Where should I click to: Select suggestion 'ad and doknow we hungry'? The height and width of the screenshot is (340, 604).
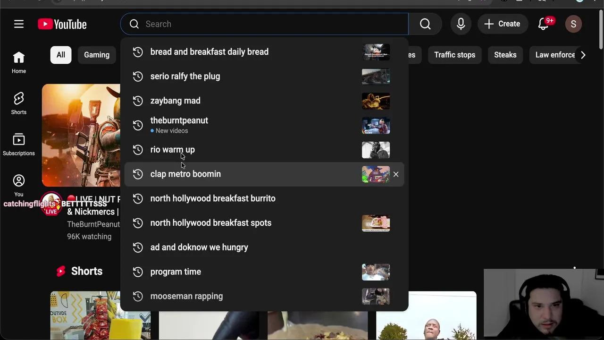tap(264, 247)
